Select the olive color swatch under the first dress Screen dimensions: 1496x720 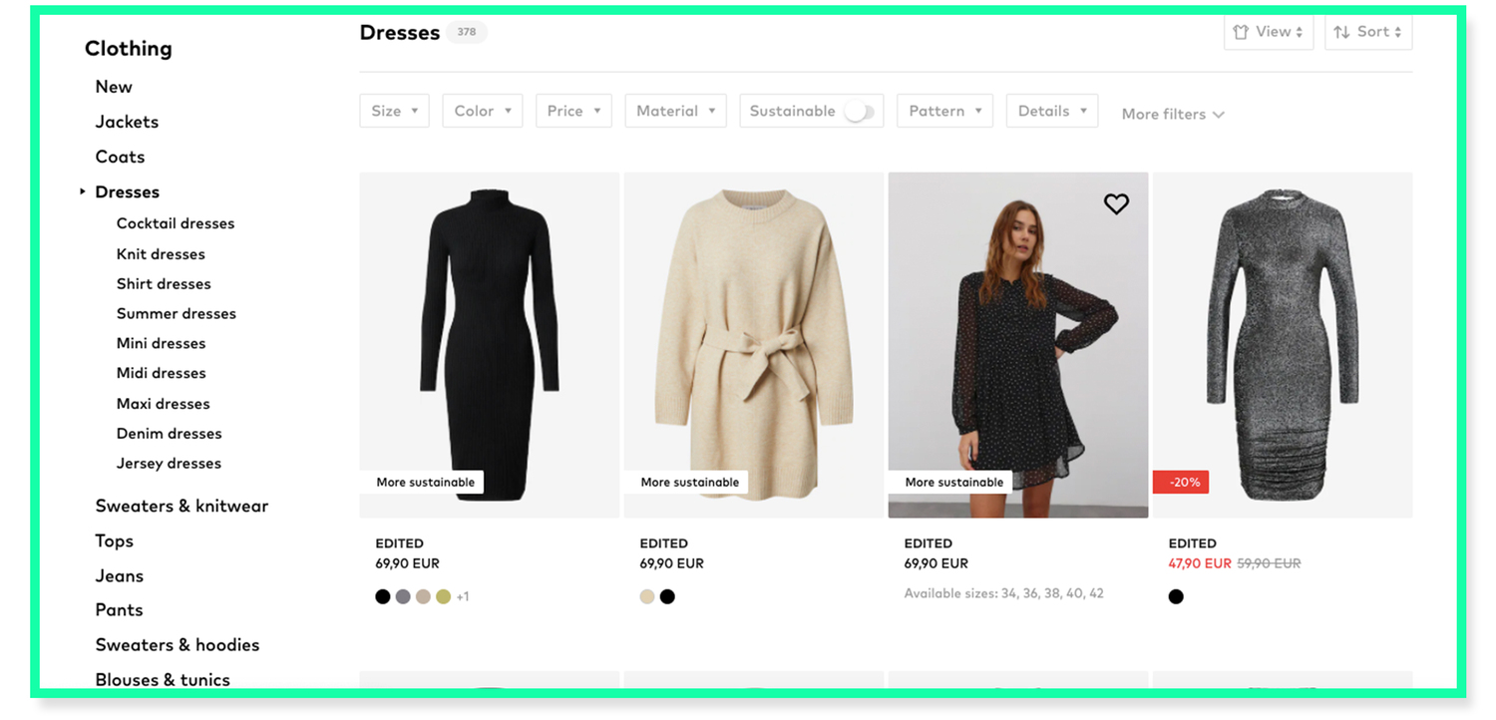pyautogui.click(x=443, y=596)
